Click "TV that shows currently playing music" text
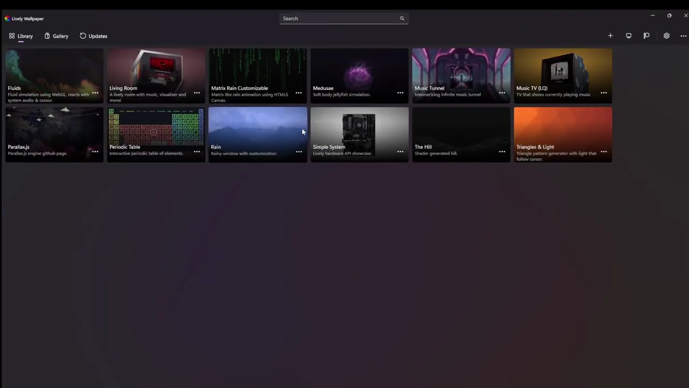Viewport: 689px width, 388px height. click(553, 95)
